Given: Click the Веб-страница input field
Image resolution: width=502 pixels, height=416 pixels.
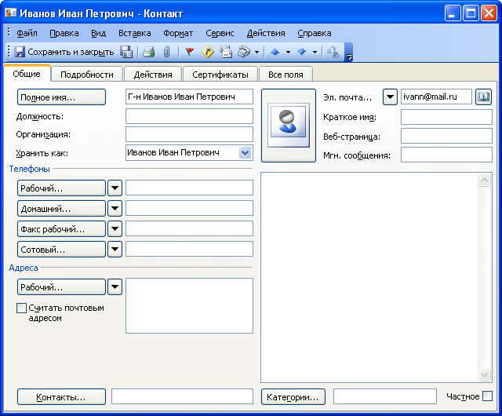Looking at the screenshot, I should click(446, 136).
